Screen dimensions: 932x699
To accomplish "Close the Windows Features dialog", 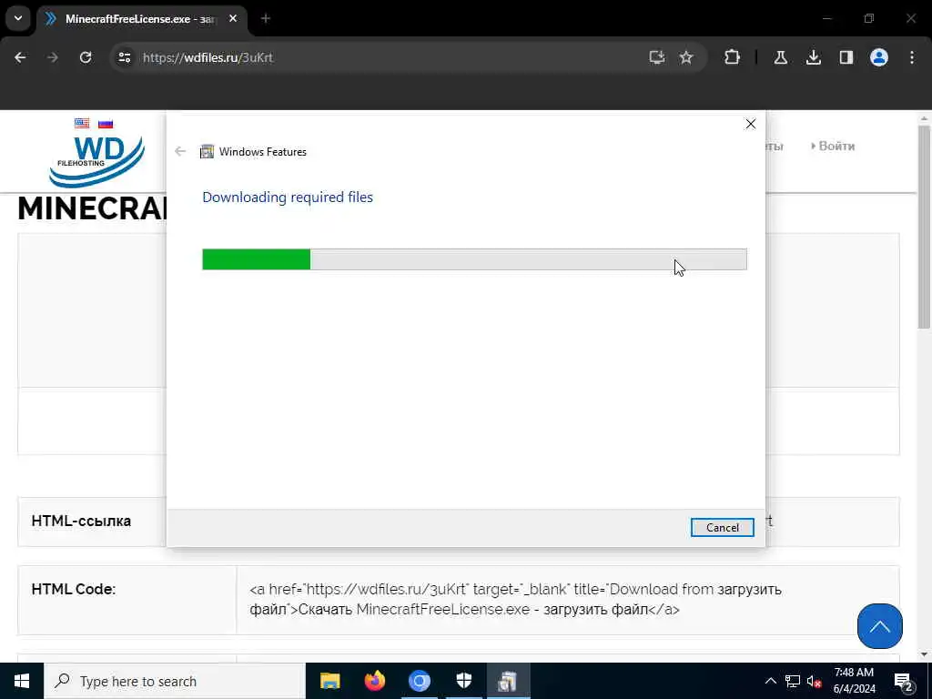I will click(x=751, y=124).
